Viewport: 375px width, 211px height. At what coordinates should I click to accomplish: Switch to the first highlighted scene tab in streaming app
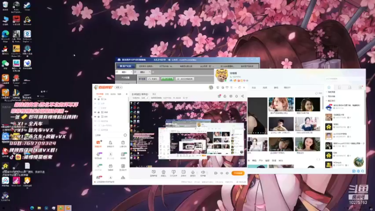(x=100, y=94)
